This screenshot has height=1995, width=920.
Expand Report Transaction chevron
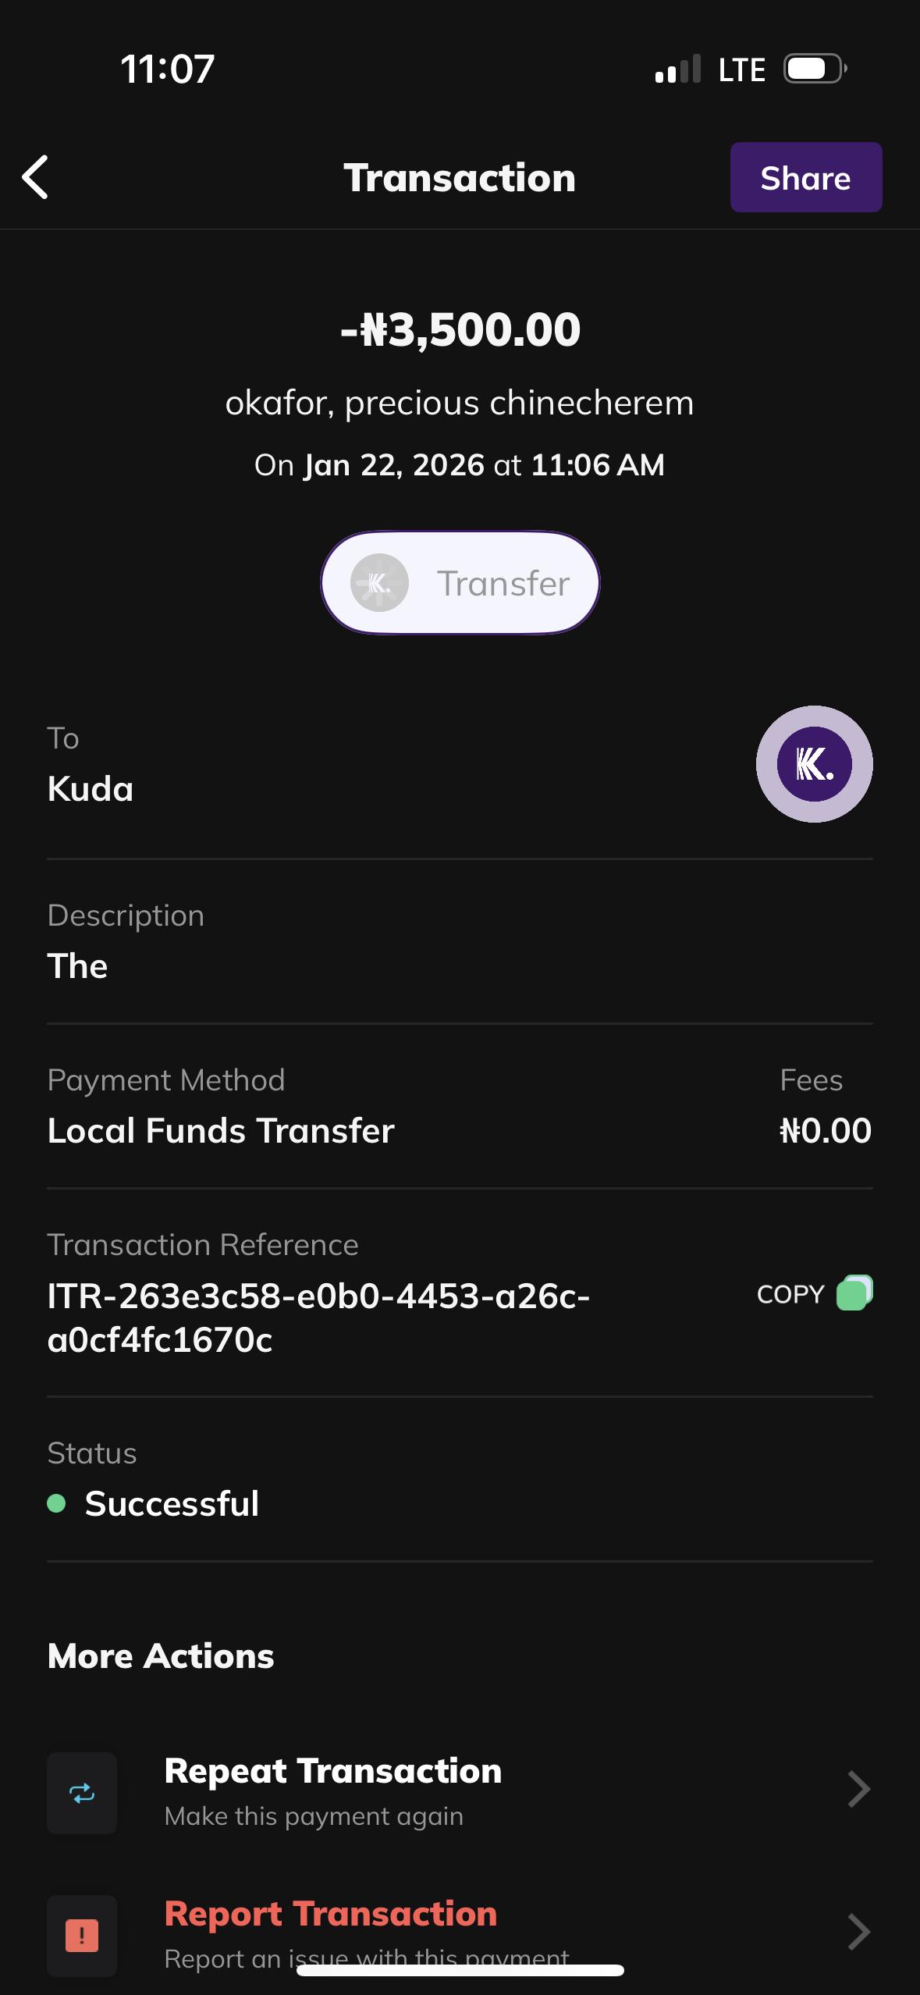[x=858, y=1932]
